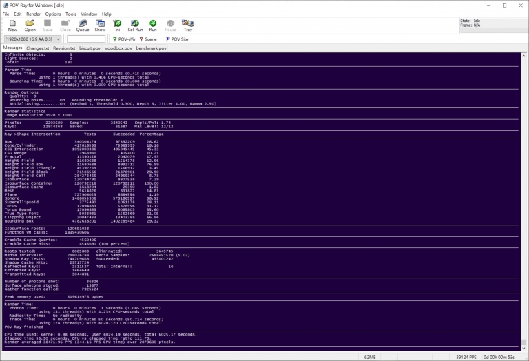
Task: Click the State: Idle indicator
Action: tap(470, 21)
